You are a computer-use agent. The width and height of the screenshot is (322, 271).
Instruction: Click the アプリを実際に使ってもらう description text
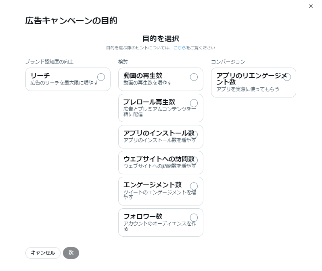tap(248, 89)
